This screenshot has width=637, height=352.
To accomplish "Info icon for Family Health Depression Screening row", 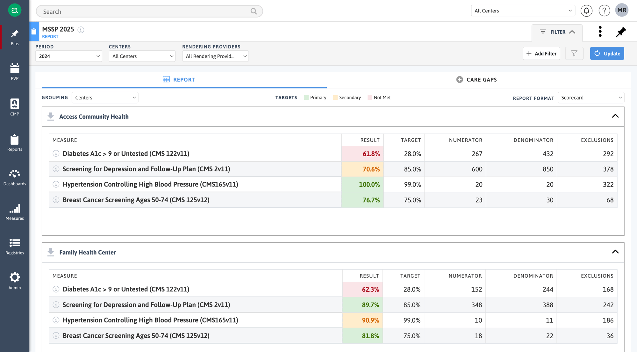I will tap(56, 305).
